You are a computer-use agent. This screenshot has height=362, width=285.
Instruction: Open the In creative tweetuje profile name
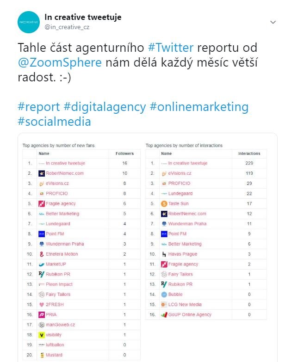point(83,17)
